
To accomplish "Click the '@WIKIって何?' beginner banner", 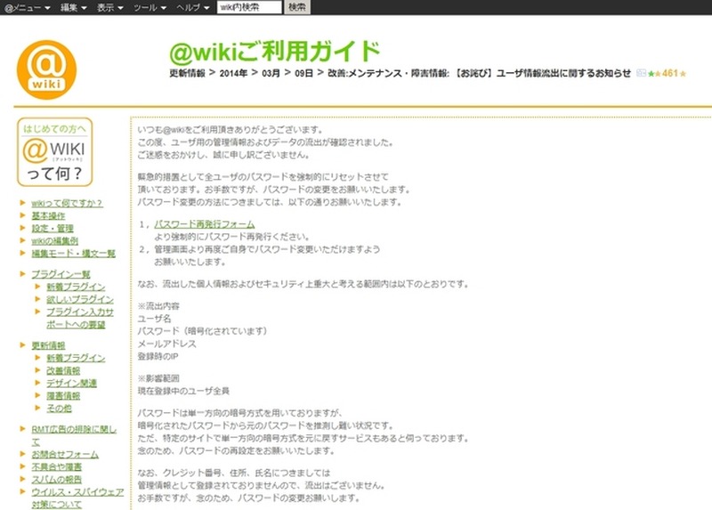I will 53,152.
